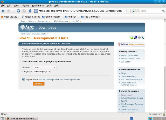Expand the Most Visited bookmarks folder
The image size is (166, 120).
pos(10,17)
